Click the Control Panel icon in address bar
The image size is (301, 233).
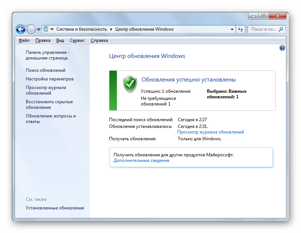[x=46, y=29]
